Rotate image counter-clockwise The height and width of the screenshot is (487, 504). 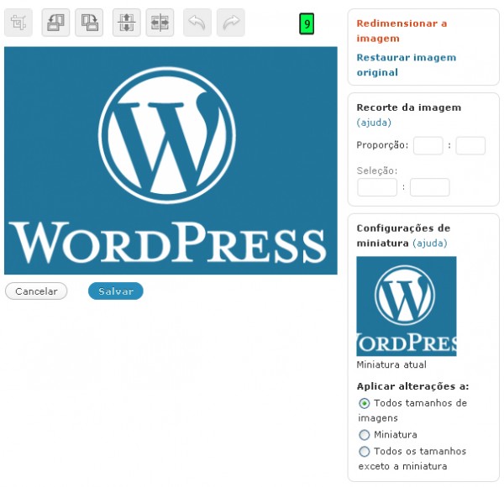coord(55,23)
